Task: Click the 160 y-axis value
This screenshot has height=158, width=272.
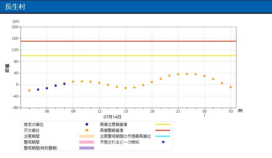Action: [x=15, y=38]
